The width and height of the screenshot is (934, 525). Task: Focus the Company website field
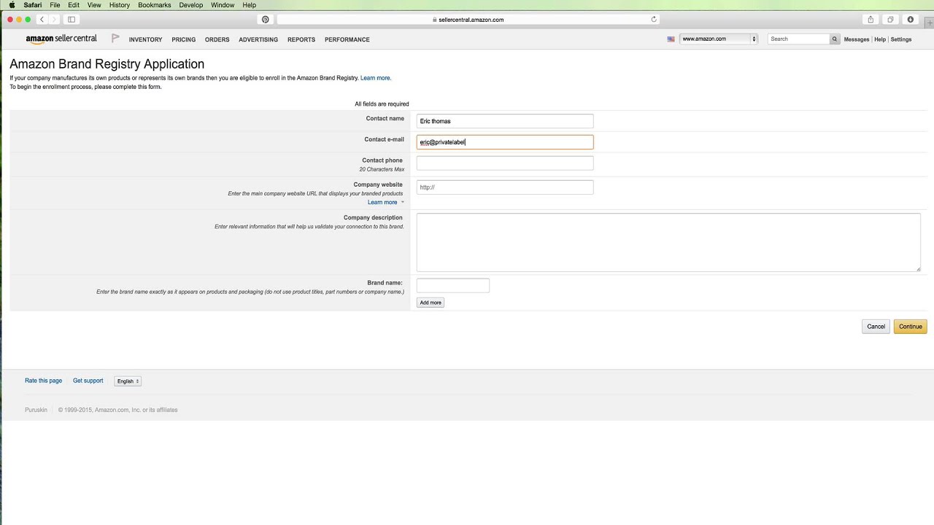(505, 187)
